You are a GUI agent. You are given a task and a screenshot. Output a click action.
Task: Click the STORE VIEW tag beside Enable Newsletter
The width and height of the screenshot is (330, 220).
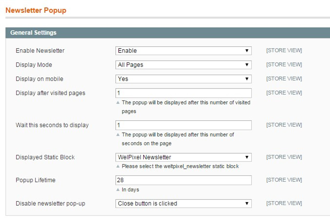284,51
